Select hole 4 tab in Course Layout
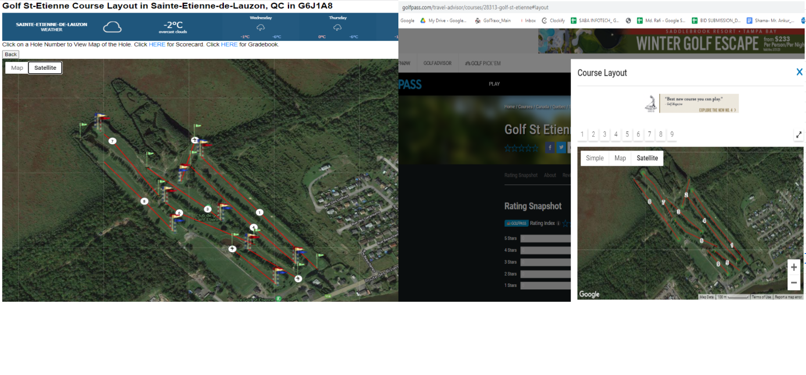Viewport: 806px width, 375px height. (616, 135)
